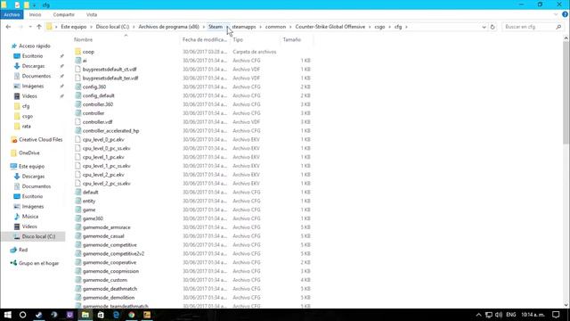Expand the ribbon with the chevron
570x321 pixels.
tap(556, 14)
